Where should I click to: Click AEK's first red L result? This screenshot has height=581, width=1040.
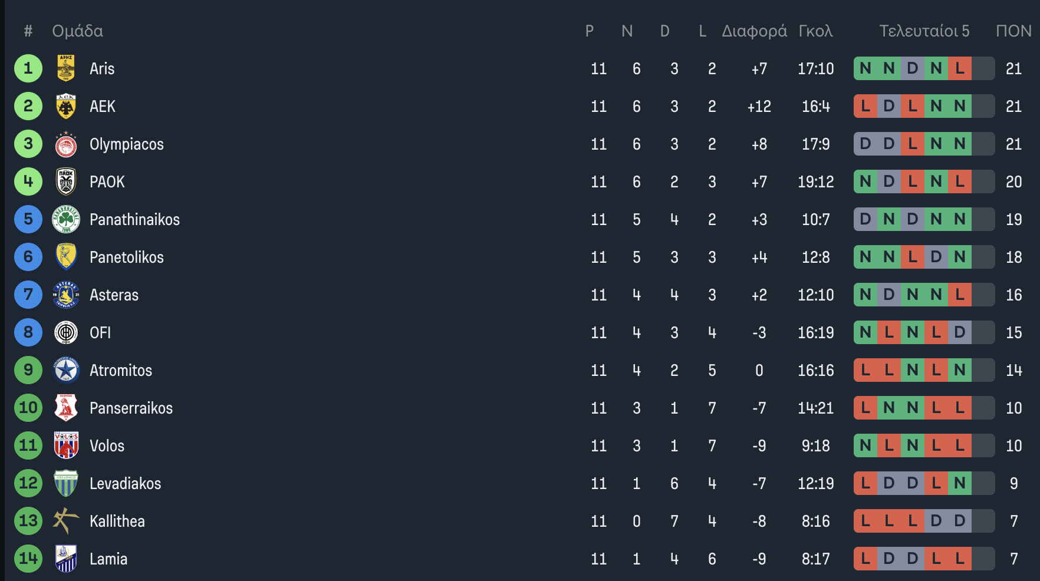865,106
